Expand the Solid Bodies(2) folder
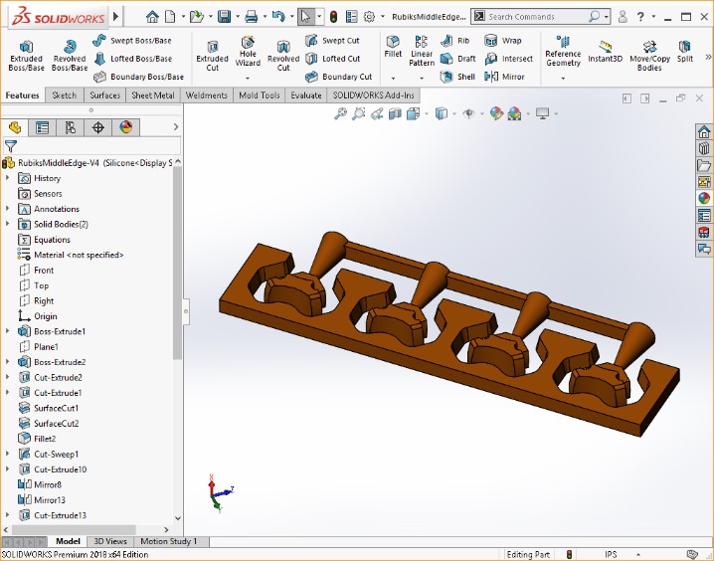 (7, 224)
